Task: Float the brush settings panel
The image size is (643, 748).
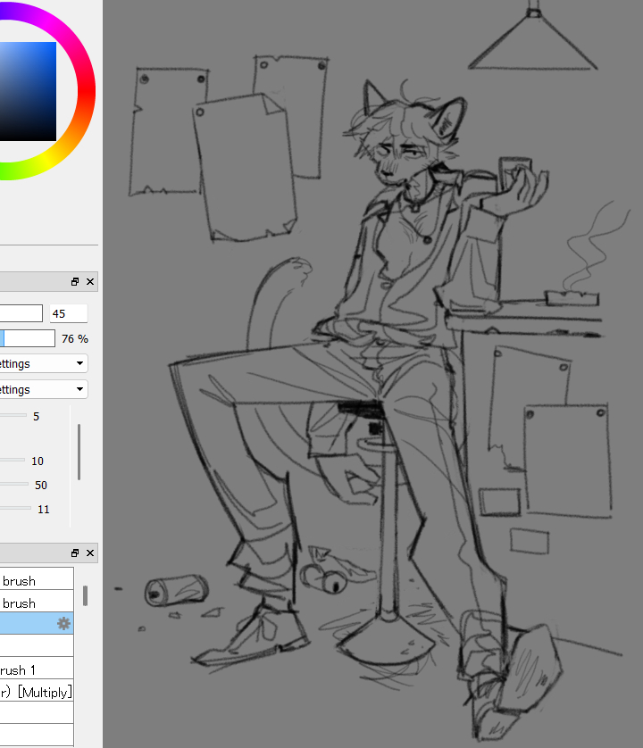Action: pos(75,282)
